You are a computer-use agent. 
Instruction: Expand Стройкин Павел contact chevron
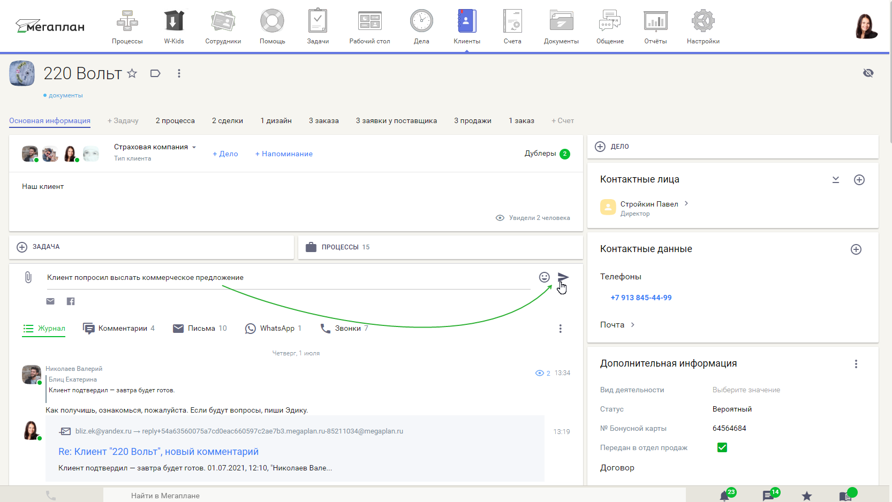(686, 203)
